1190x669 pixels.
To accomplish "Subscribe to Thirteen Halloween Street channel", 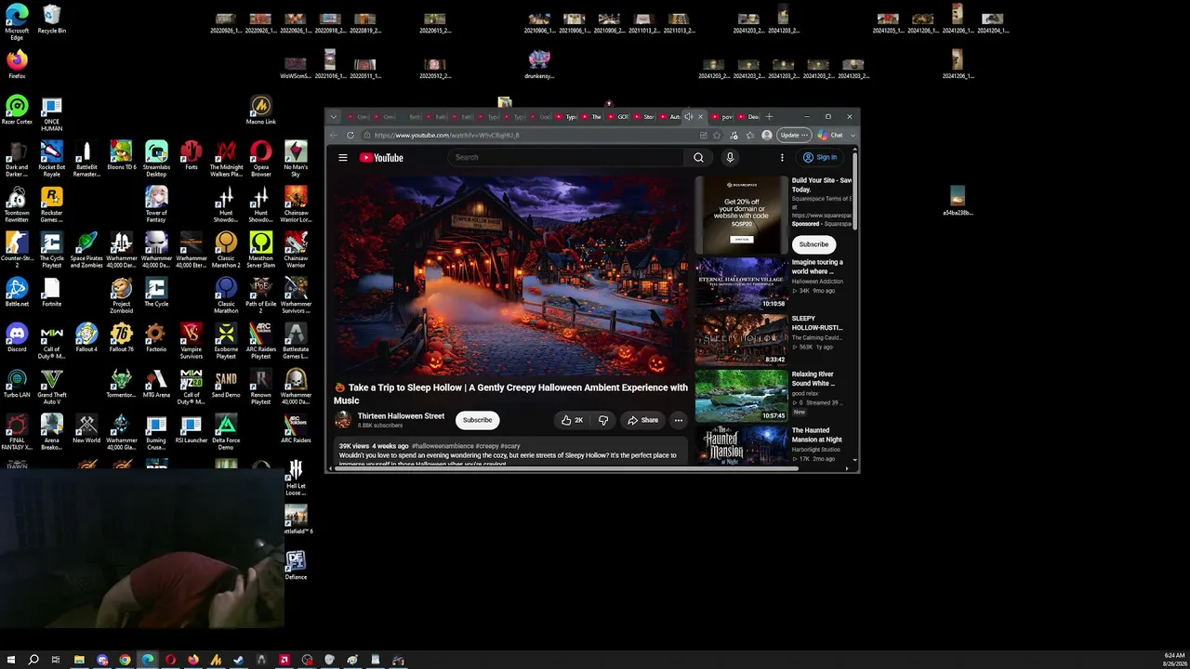I will point(478,420).
